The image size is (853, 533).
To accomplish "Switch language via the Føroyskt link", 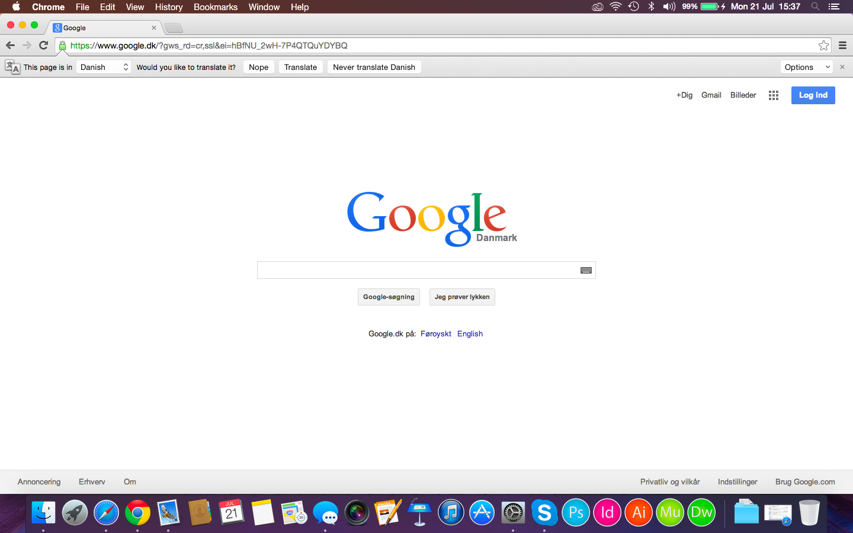I will (436, 333).
